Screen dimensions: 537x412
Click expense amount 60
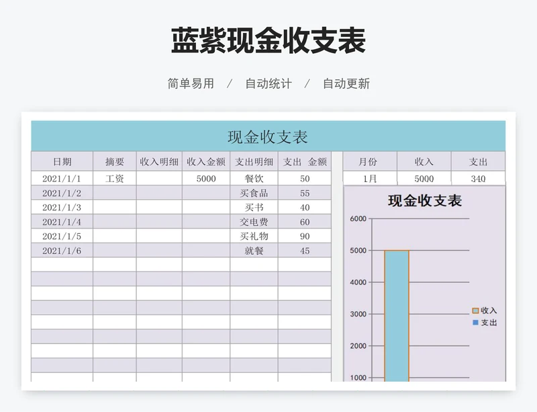click(x=305, y=222)
